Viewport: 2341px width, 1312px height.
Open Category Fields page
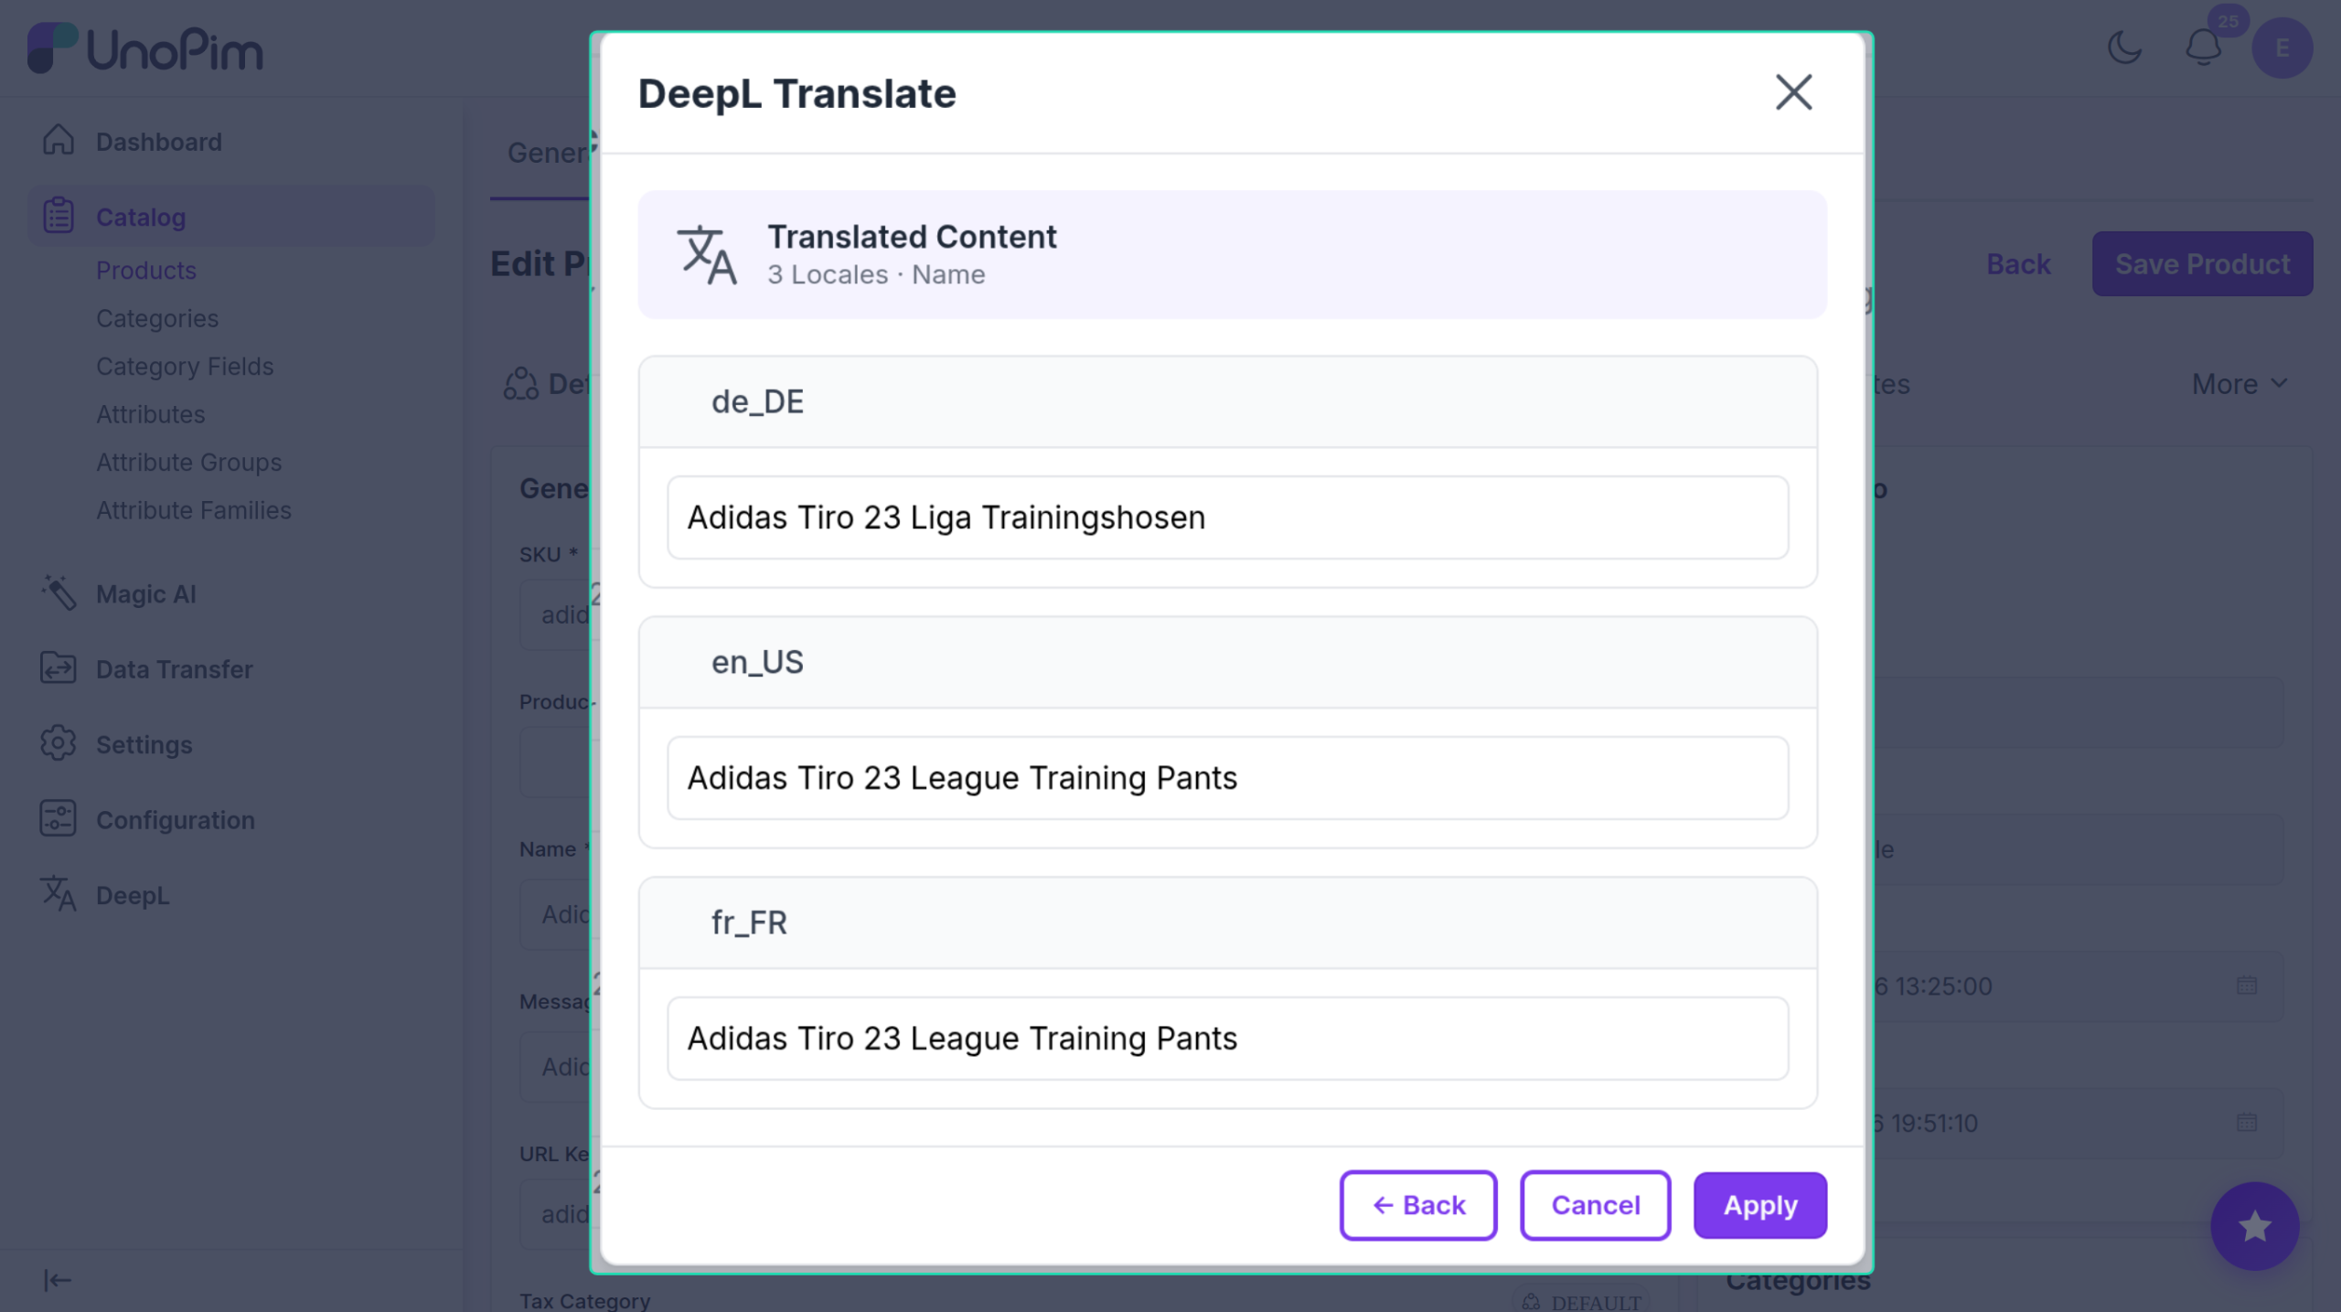point(185,367)
